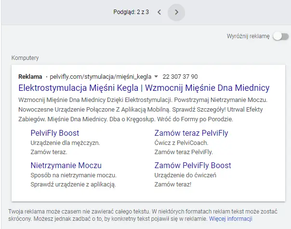Open the Zamów PelviFly Boost sitelink
This screenshot has width=291, height=229.
click(193, 165)
